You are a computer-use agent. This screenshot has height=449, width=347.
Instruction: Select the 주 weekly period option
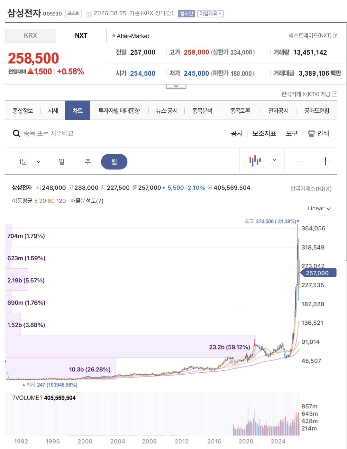[x=88, y=162]
